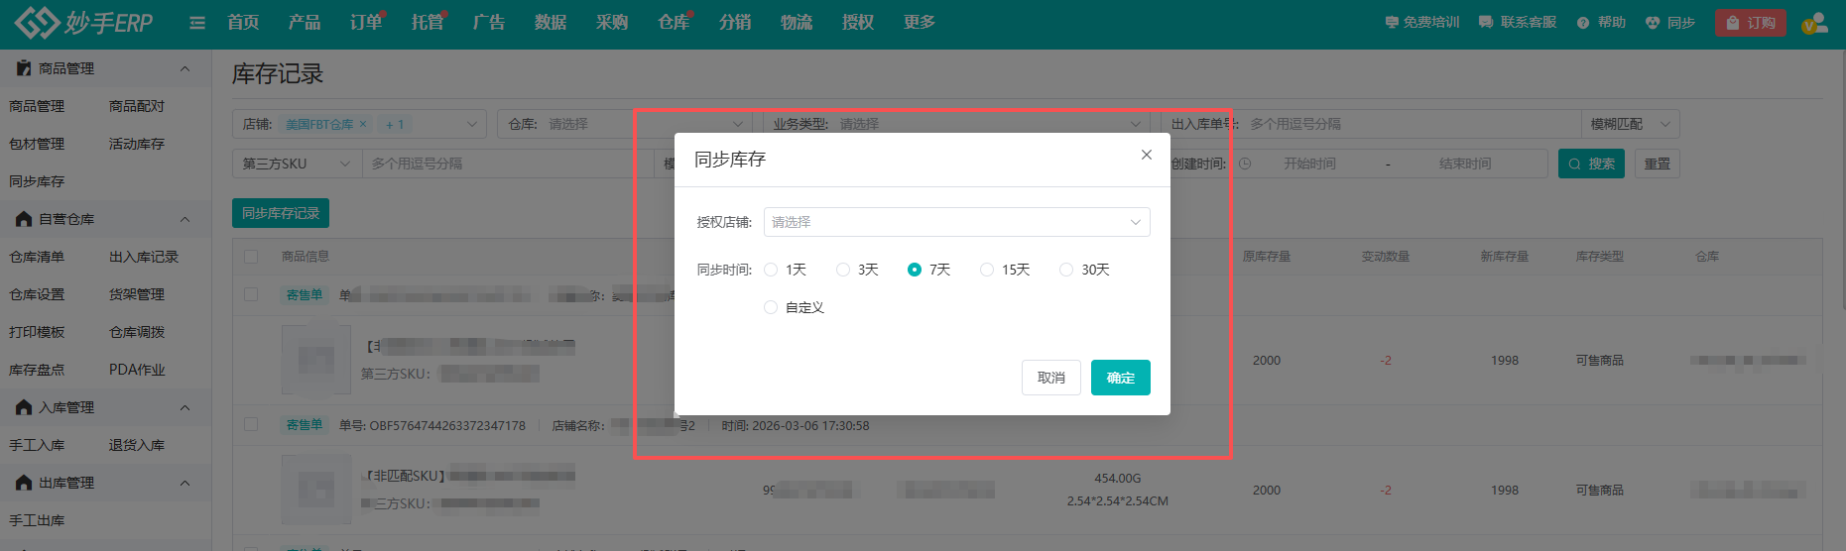Open the 物流 top menu
The width and height of the screenshot is (1846, 551).
(796, 23)
